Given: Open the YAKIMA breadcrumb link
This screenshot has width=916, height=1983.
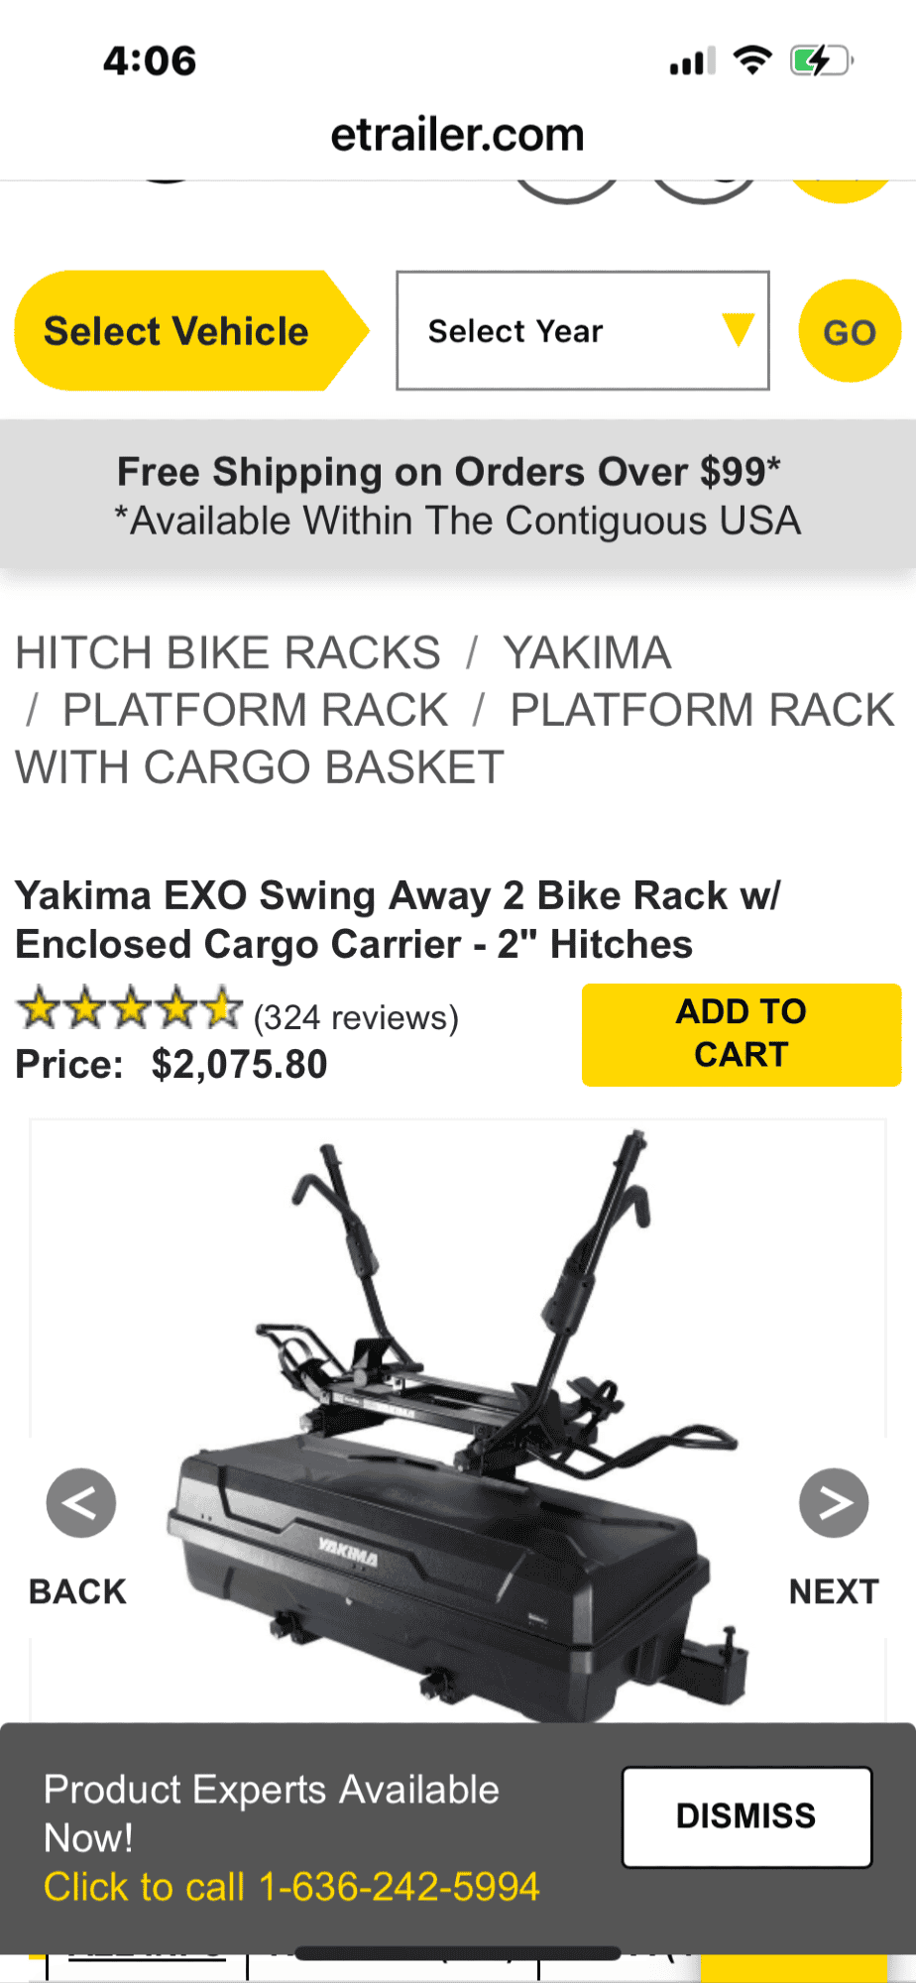Looking at the screenshot, I should coord(587,652).
